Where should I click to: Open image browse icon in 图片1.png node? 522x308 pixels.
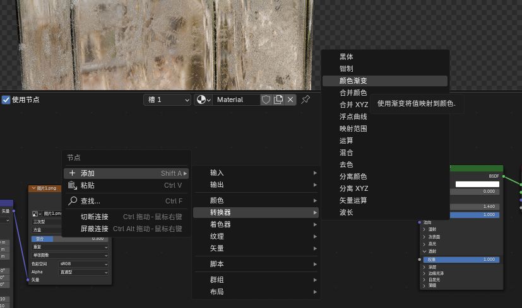[x=36, y=214]
